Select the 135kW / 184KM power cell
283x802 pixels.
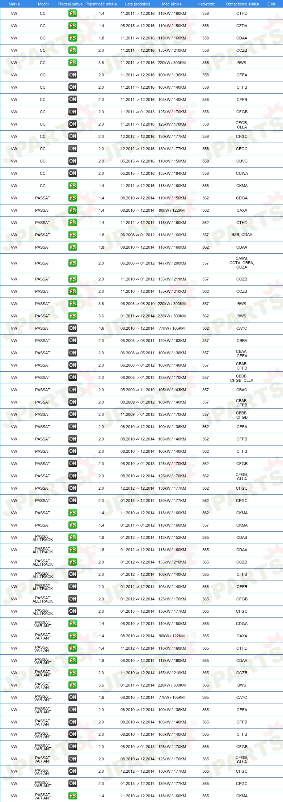point(172,173)
